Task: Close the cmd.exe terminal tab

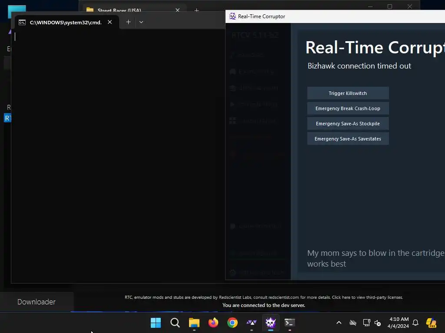Action: tap(110, 22)
